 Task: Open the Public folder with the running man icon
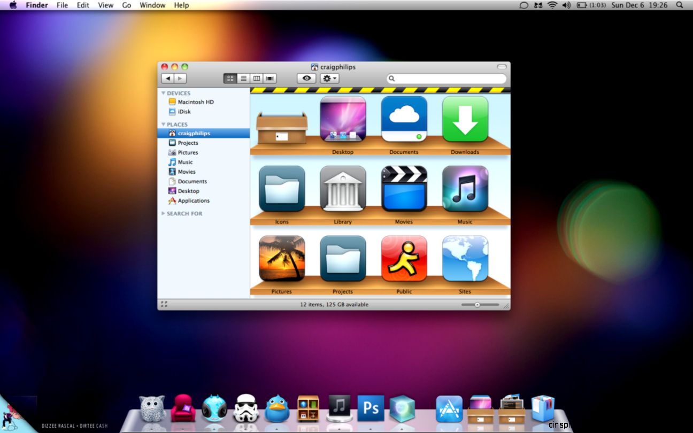point(404,259)
